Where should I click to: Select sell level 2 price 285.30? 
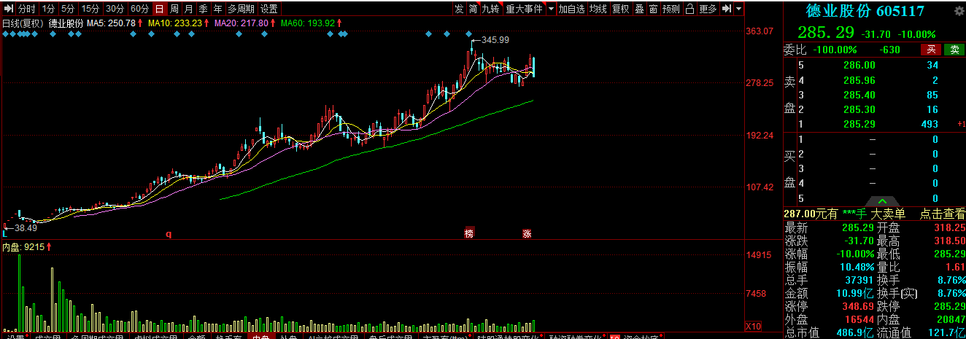[x=859, y=109]
